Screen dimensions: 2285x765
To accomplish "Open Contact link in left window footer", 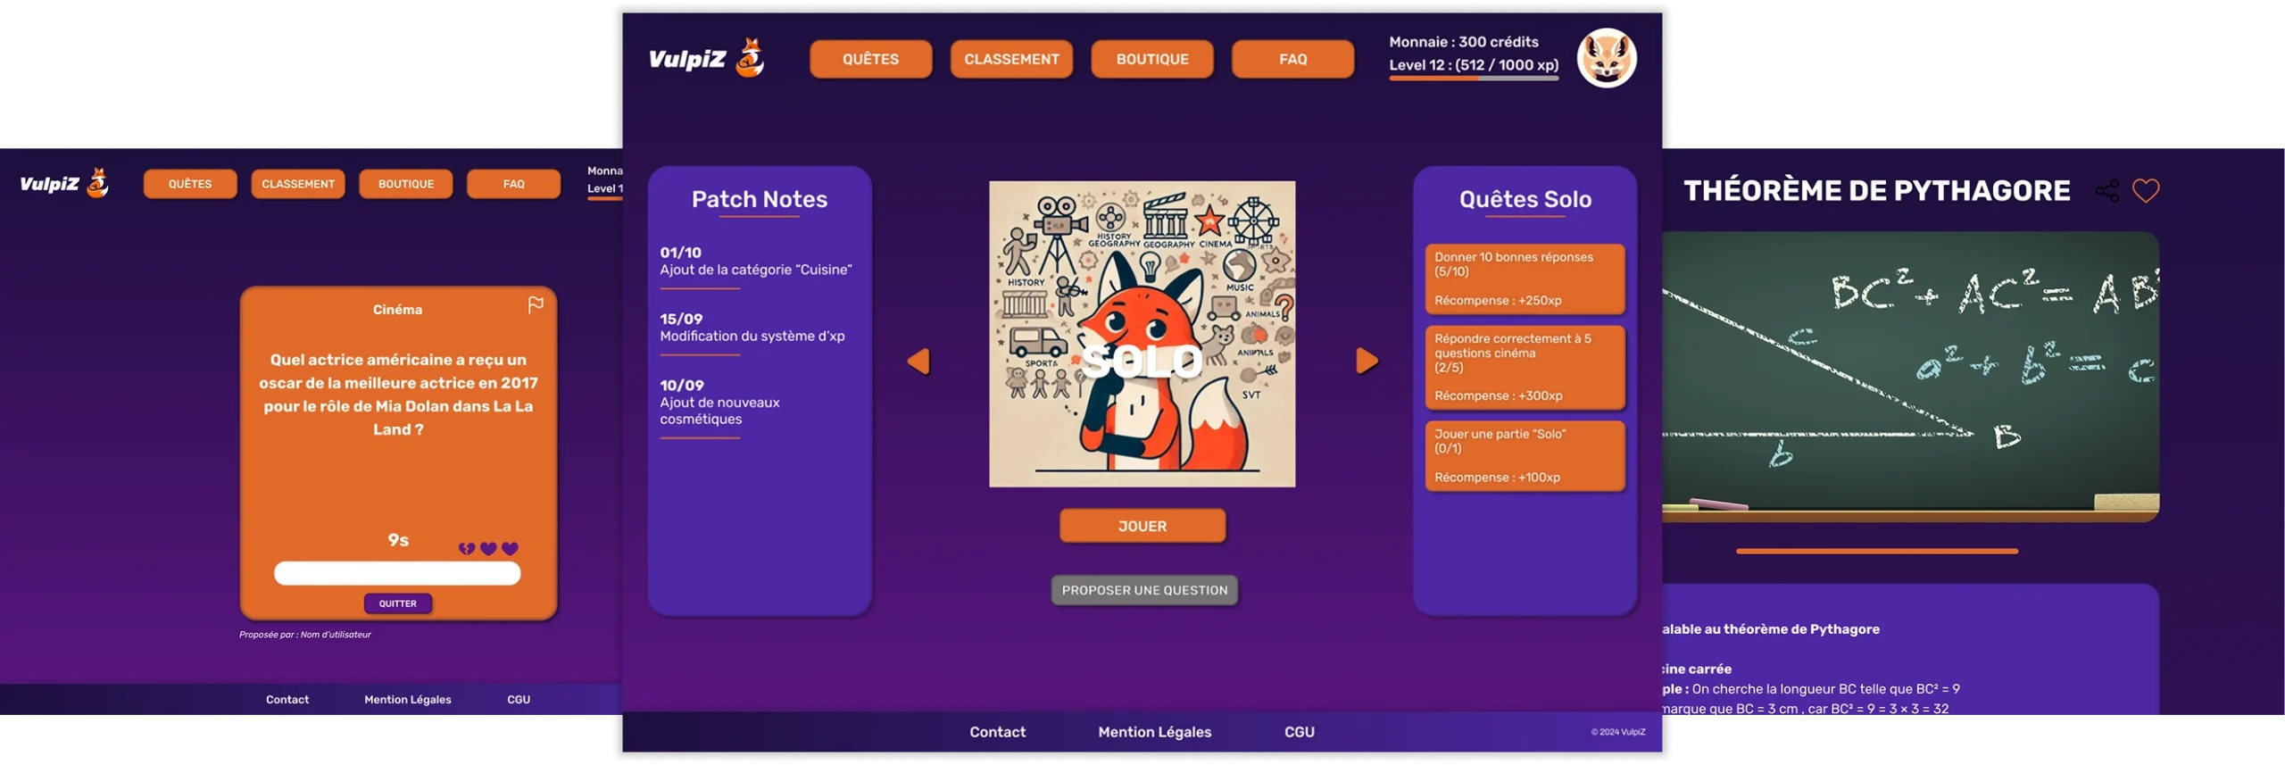I will click(x=287, y=700).
